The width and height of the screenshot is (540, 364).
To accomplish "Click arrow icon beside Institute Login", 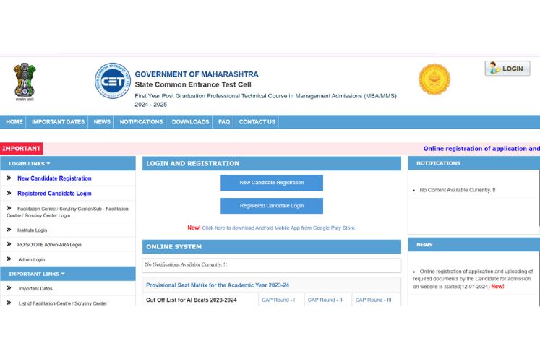I will click(x=9, y=230).
